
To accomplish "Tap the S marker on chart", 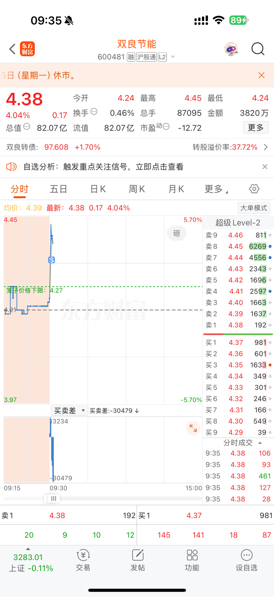I will click(51, 260).
